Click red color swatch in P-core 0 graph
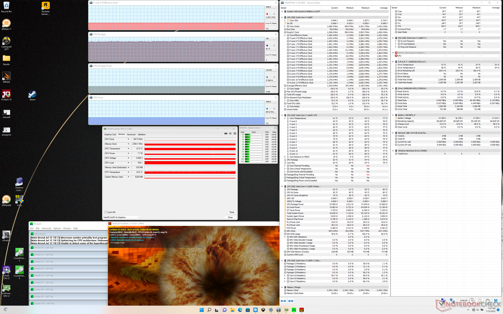Screen dimensions: 503x314 [x=267, y=14]
